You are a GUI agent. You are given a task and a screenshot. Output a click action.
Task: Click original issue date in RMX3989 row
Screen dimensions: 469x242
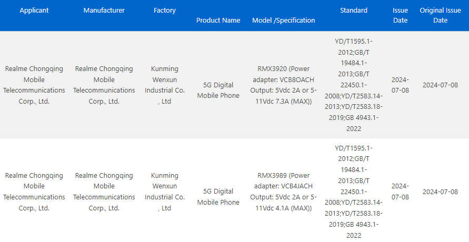(440, 191)
